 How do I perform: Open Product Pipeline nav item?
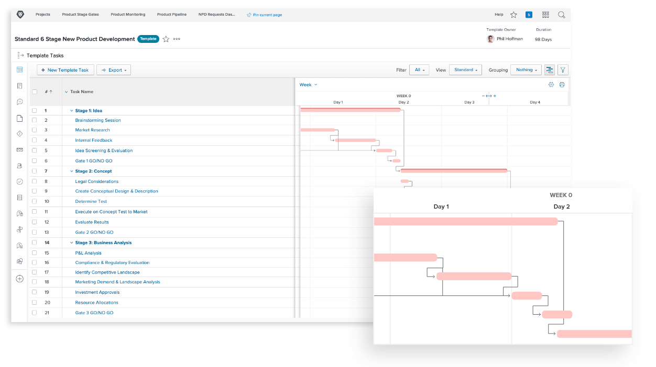pyautogui.click(x=172, y=15)
